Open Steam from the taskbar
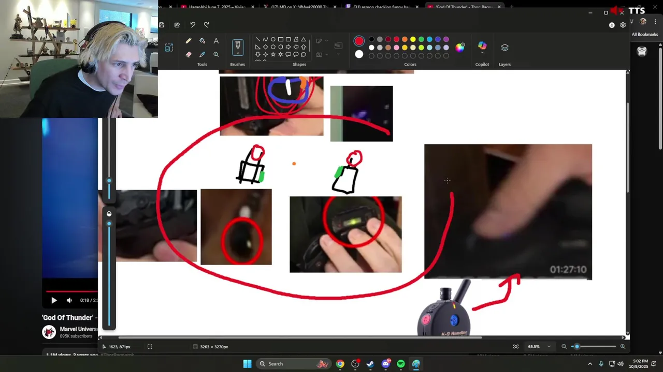Image resolution: width=663 pixels, height=372 pixels. point(370,364)
